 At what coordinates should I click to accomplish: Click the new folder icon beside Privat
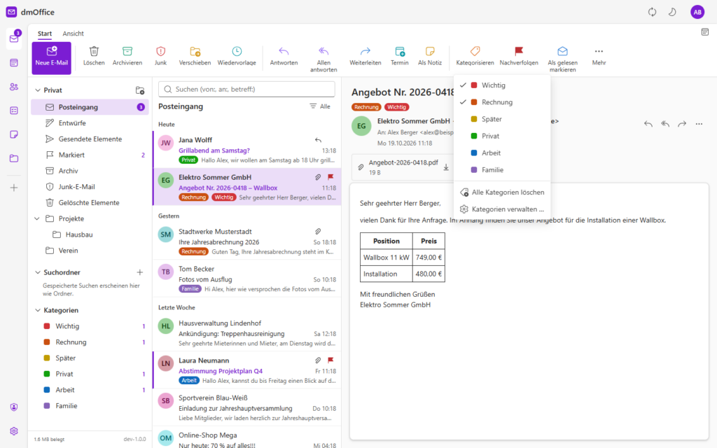click(140, 90)
